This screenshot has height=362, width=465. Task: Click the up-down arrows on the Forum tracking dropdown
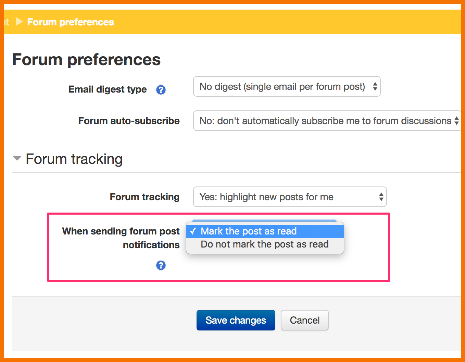(x=381, y=197)
